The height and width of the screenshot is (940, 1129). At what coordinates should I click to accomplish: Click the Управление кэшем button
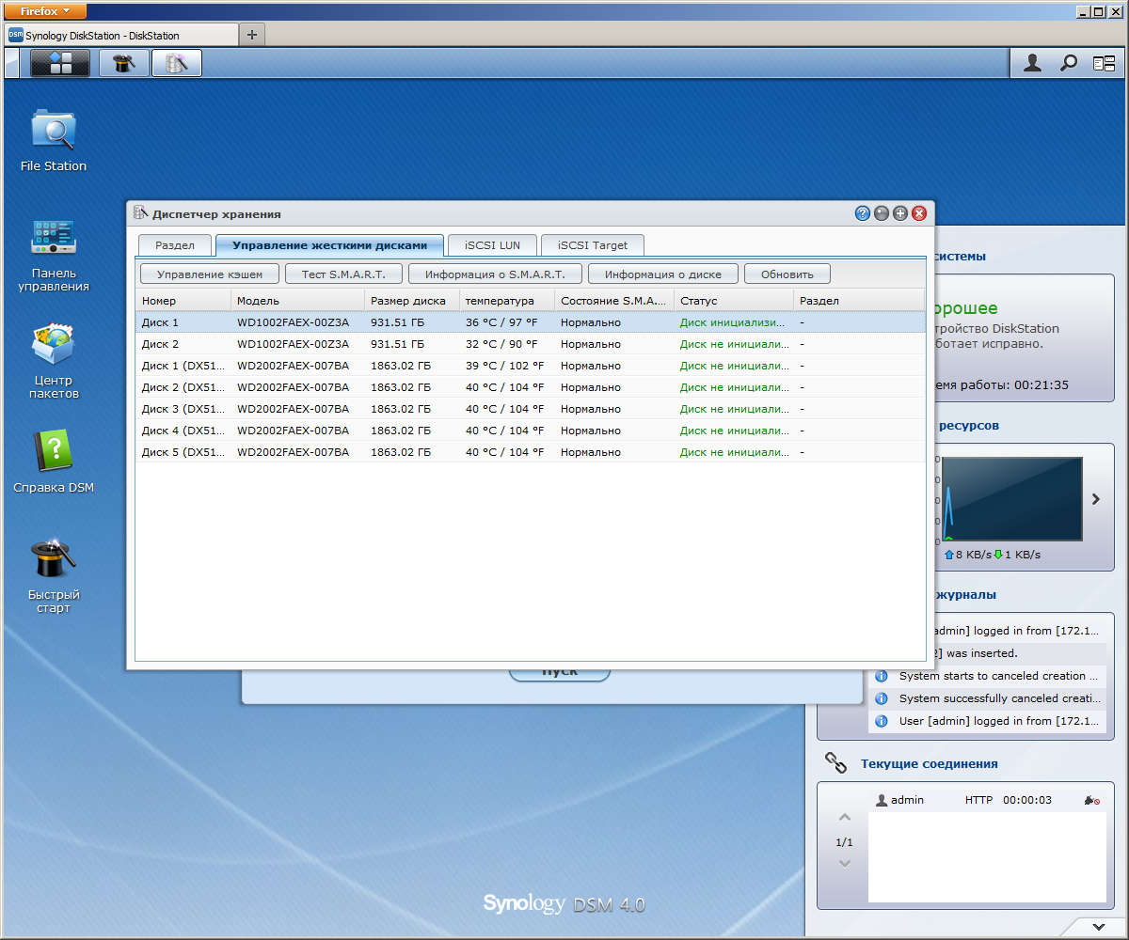(x=210, y=274)
